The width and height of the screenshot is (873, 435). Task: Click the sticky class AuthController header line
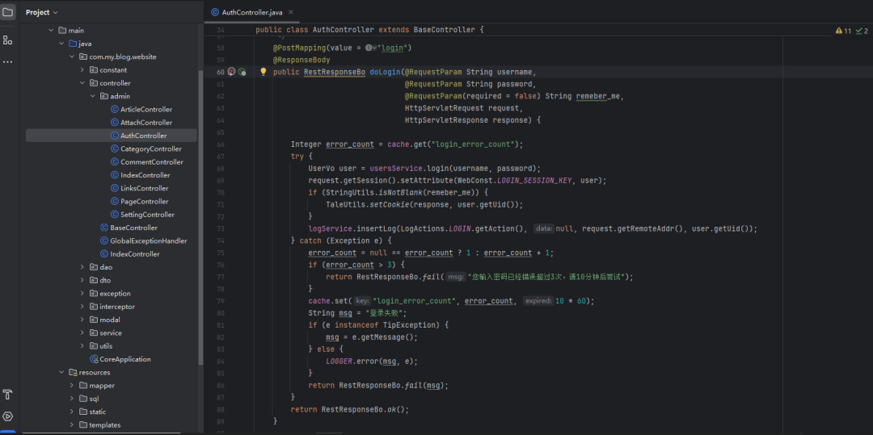point(370,29)
